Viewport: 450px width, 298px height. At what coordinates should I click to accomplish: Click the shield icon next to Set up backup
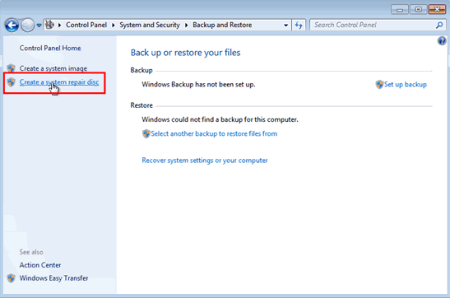(x=379, y=85)
